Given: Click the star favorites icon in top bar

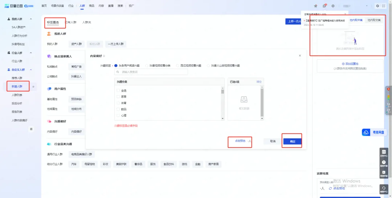Looking at the screenshot, I should (x=315, y=6).
